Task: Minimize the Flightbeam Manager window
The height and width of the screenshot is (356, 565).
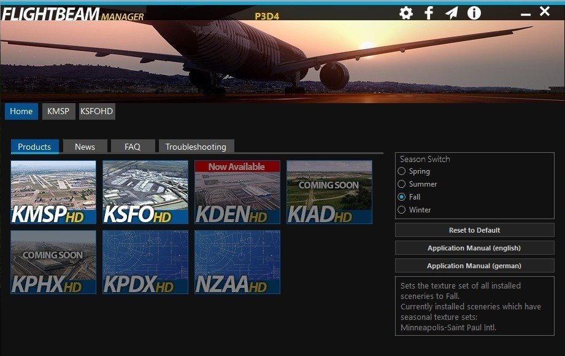Action: 526,13
